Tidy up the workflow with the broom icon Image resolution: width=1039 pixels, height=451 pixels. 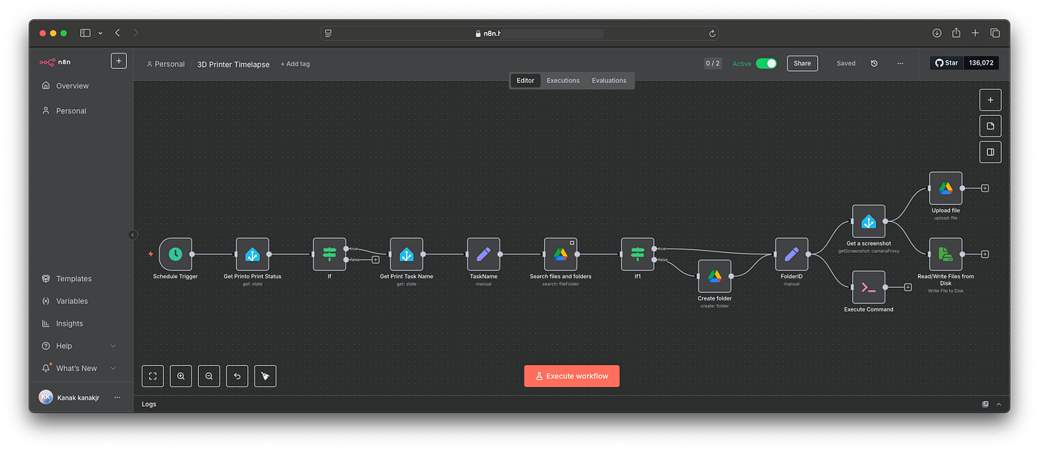coord(265,376)
